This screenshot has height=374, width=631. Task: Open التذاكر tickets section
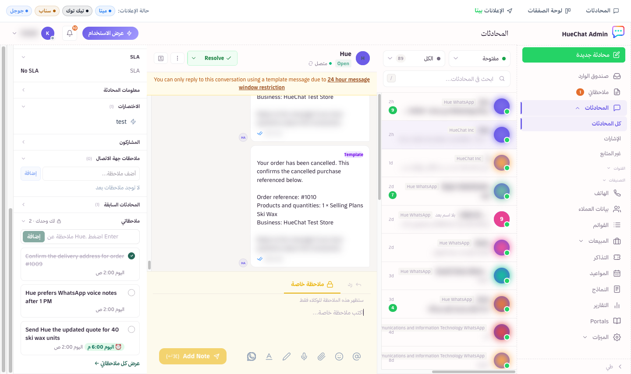(574, 257)
